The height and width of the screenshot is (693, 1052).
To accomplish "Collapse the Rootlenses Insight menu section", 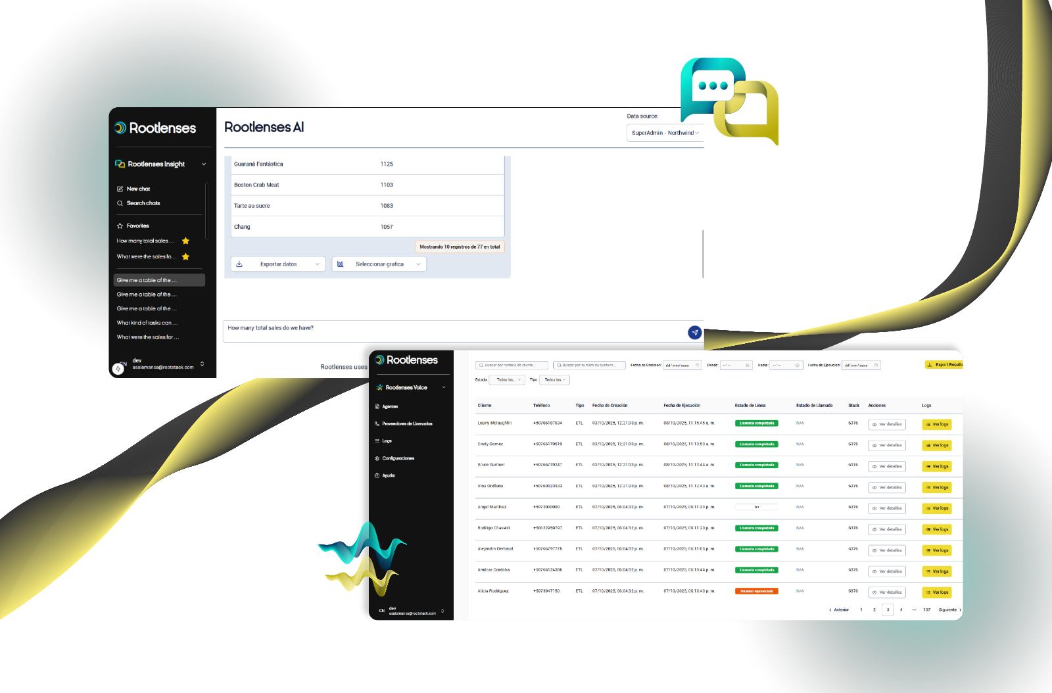I will 204,164.
